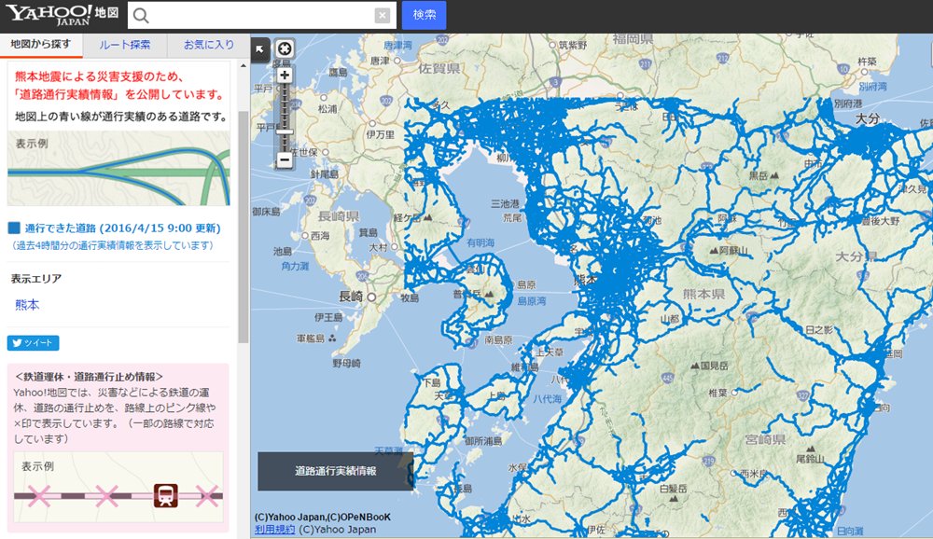Screen dimensions: 933x539
Task: Click the railway suspension example image
Action: click(x=118, y=486)
